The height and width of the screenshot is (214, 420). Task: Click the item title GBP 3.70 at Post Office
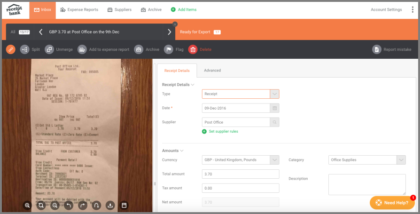click(x=84, y=32)
